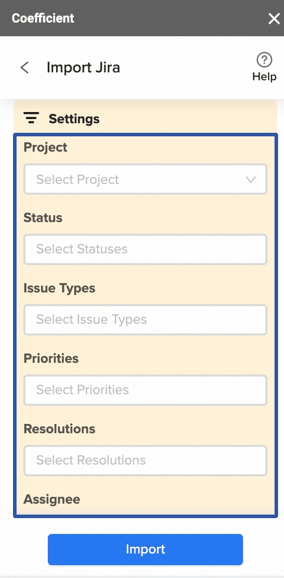Click the Issue Types label

coord(59,288)
